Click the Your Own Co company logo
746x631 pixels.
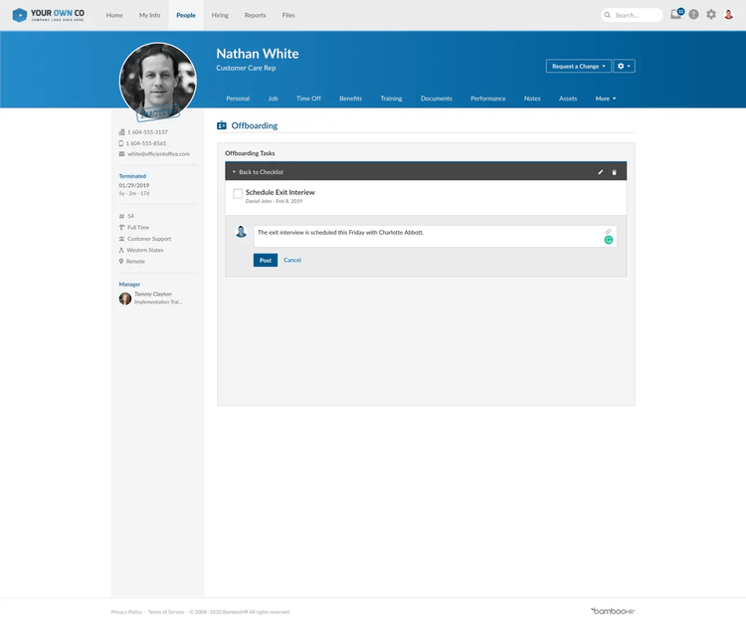[x=48, y=15]
